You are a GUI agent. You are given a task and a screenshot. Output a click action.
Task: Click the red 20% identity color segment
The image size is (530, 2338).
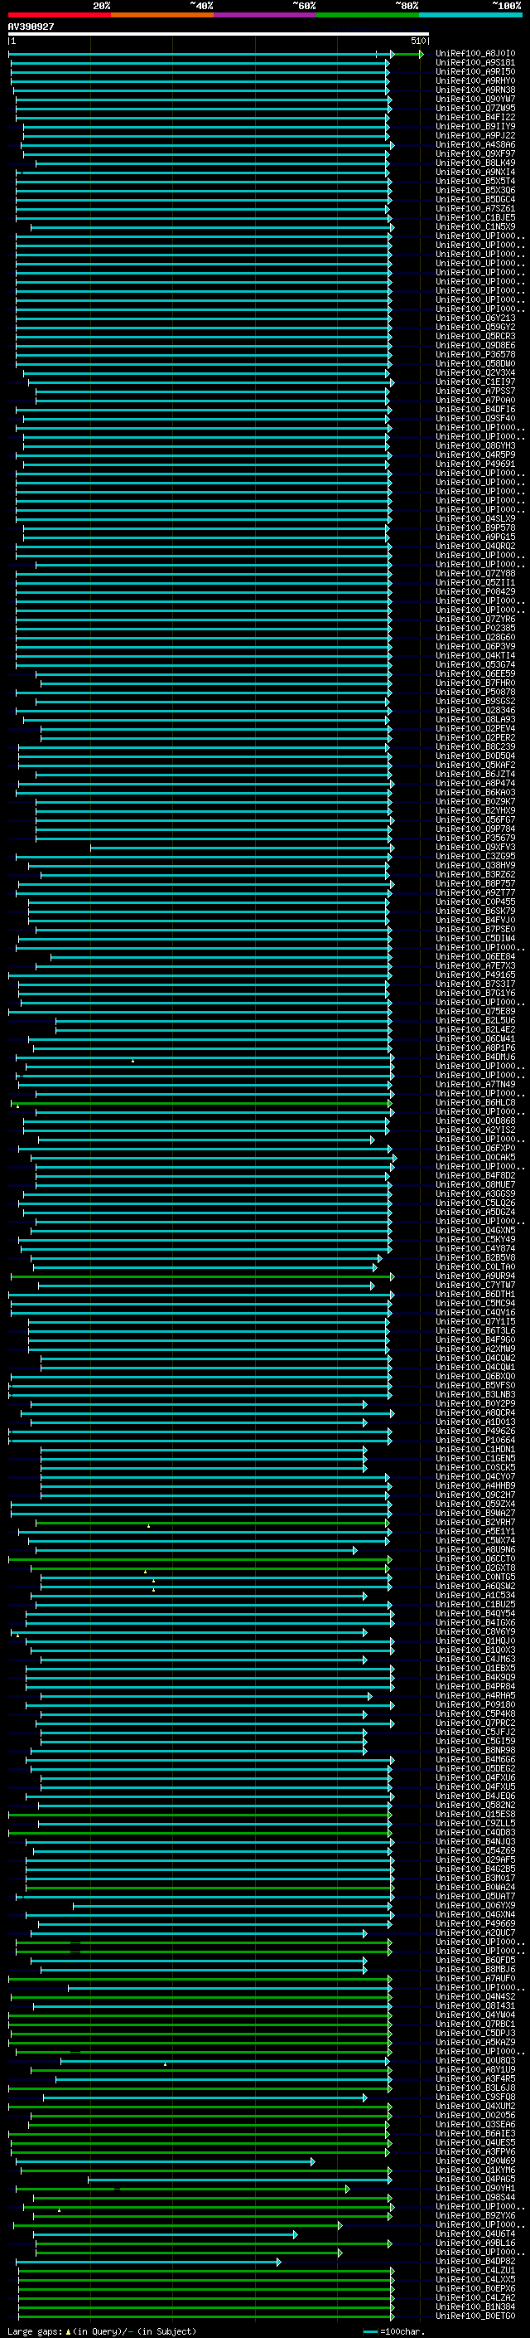coord(59,16)
